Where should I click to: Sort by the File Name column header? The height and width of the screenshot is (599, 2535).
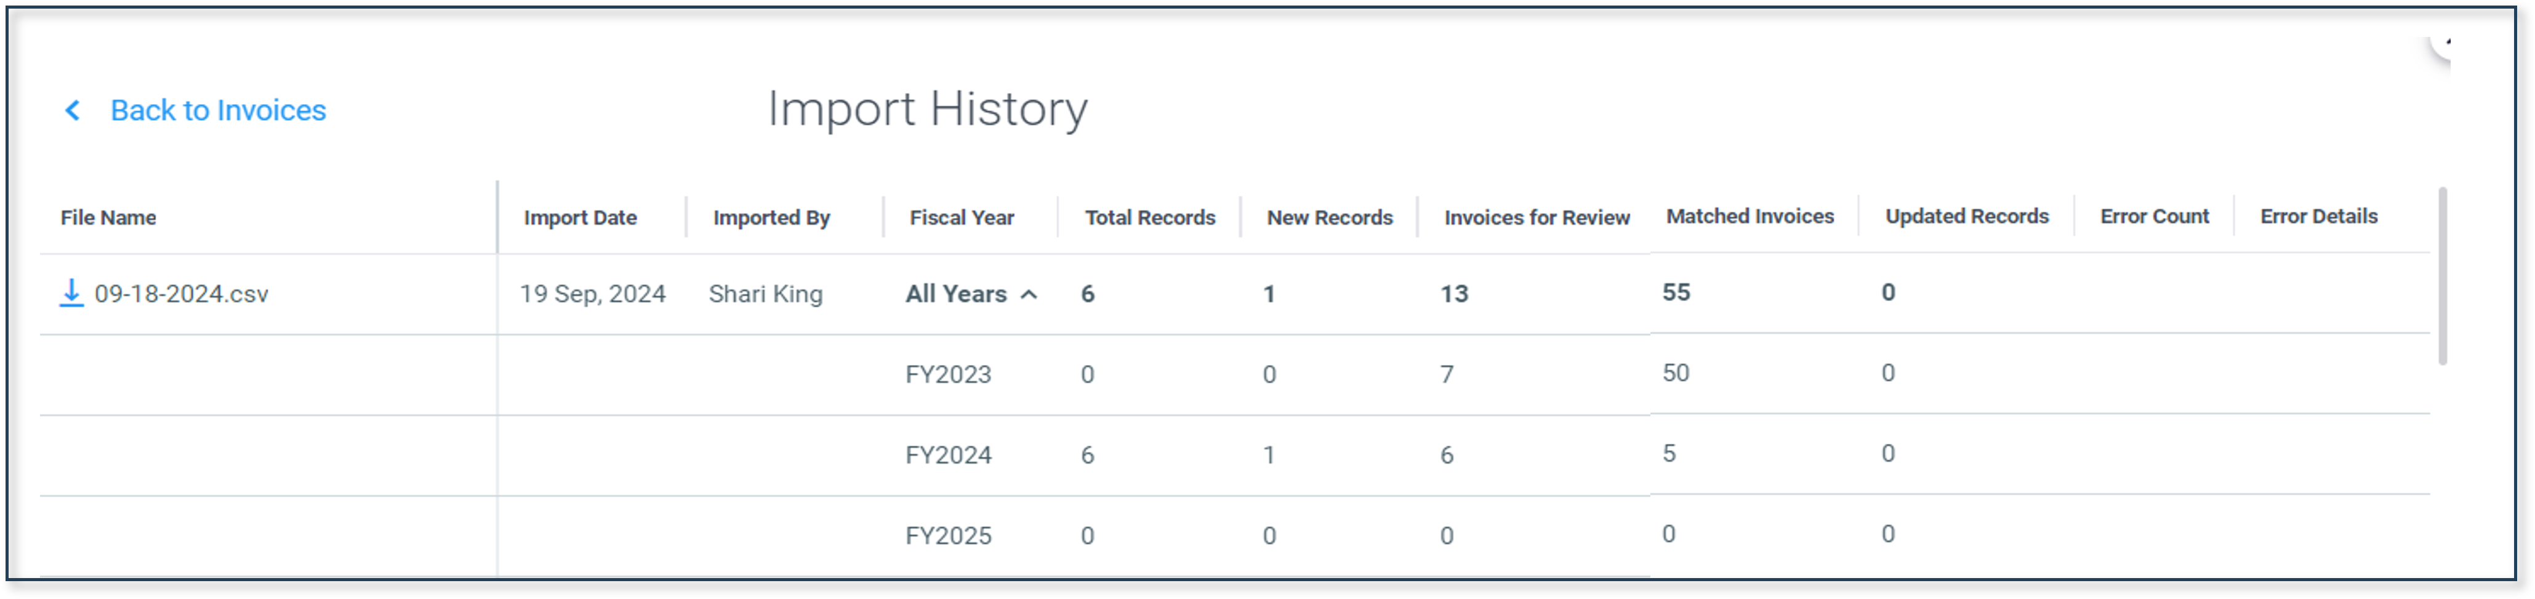pyautogui.click(x=108, y=217)
